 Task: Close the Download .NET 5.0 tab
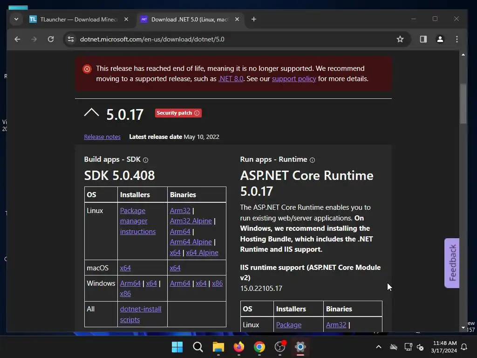click(237, 20)
